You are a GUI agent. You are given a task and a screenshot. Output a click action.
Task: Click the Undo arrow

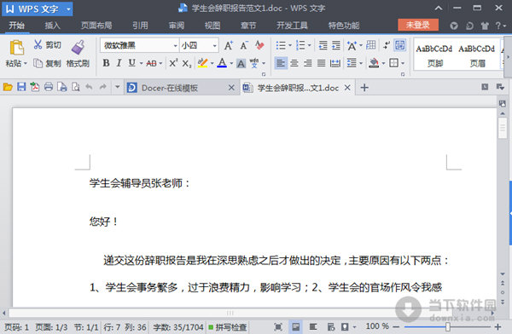89,87
